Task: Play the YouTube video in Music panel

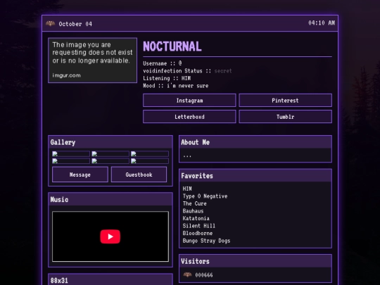Action: (110, 236)
